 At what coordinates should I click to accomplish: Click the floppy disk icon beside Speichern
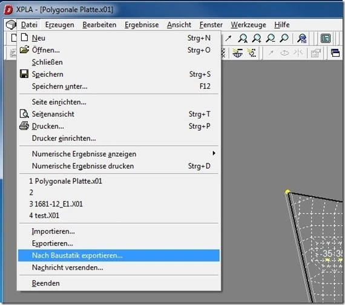pos(24,74)
